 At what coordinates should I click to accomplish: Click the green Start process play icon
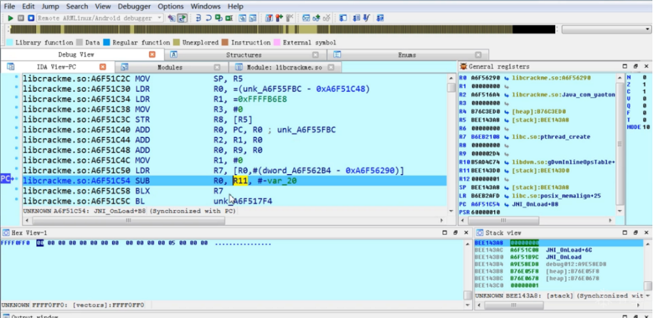click(x=10, y=18)
